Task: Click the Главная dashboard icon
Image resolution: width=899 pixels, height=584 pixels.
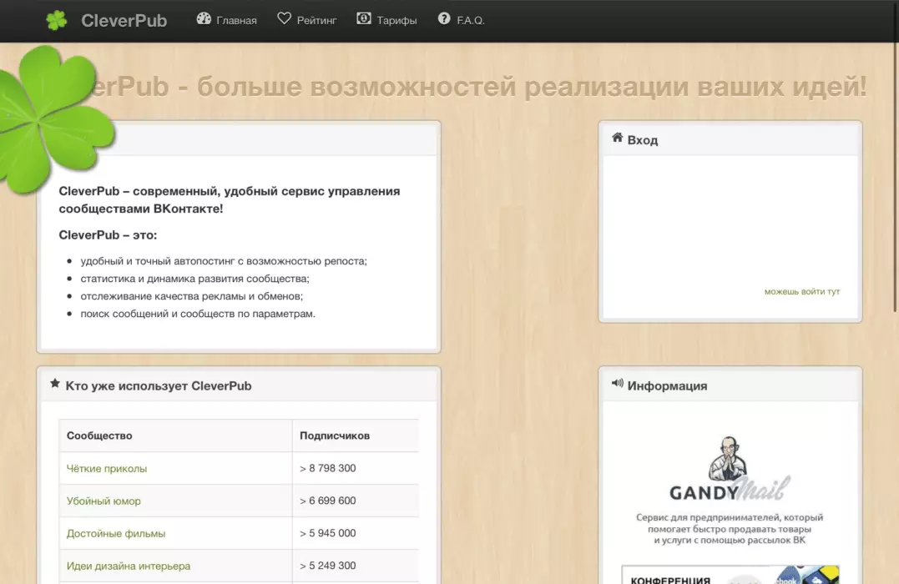Action: (204, 19)
